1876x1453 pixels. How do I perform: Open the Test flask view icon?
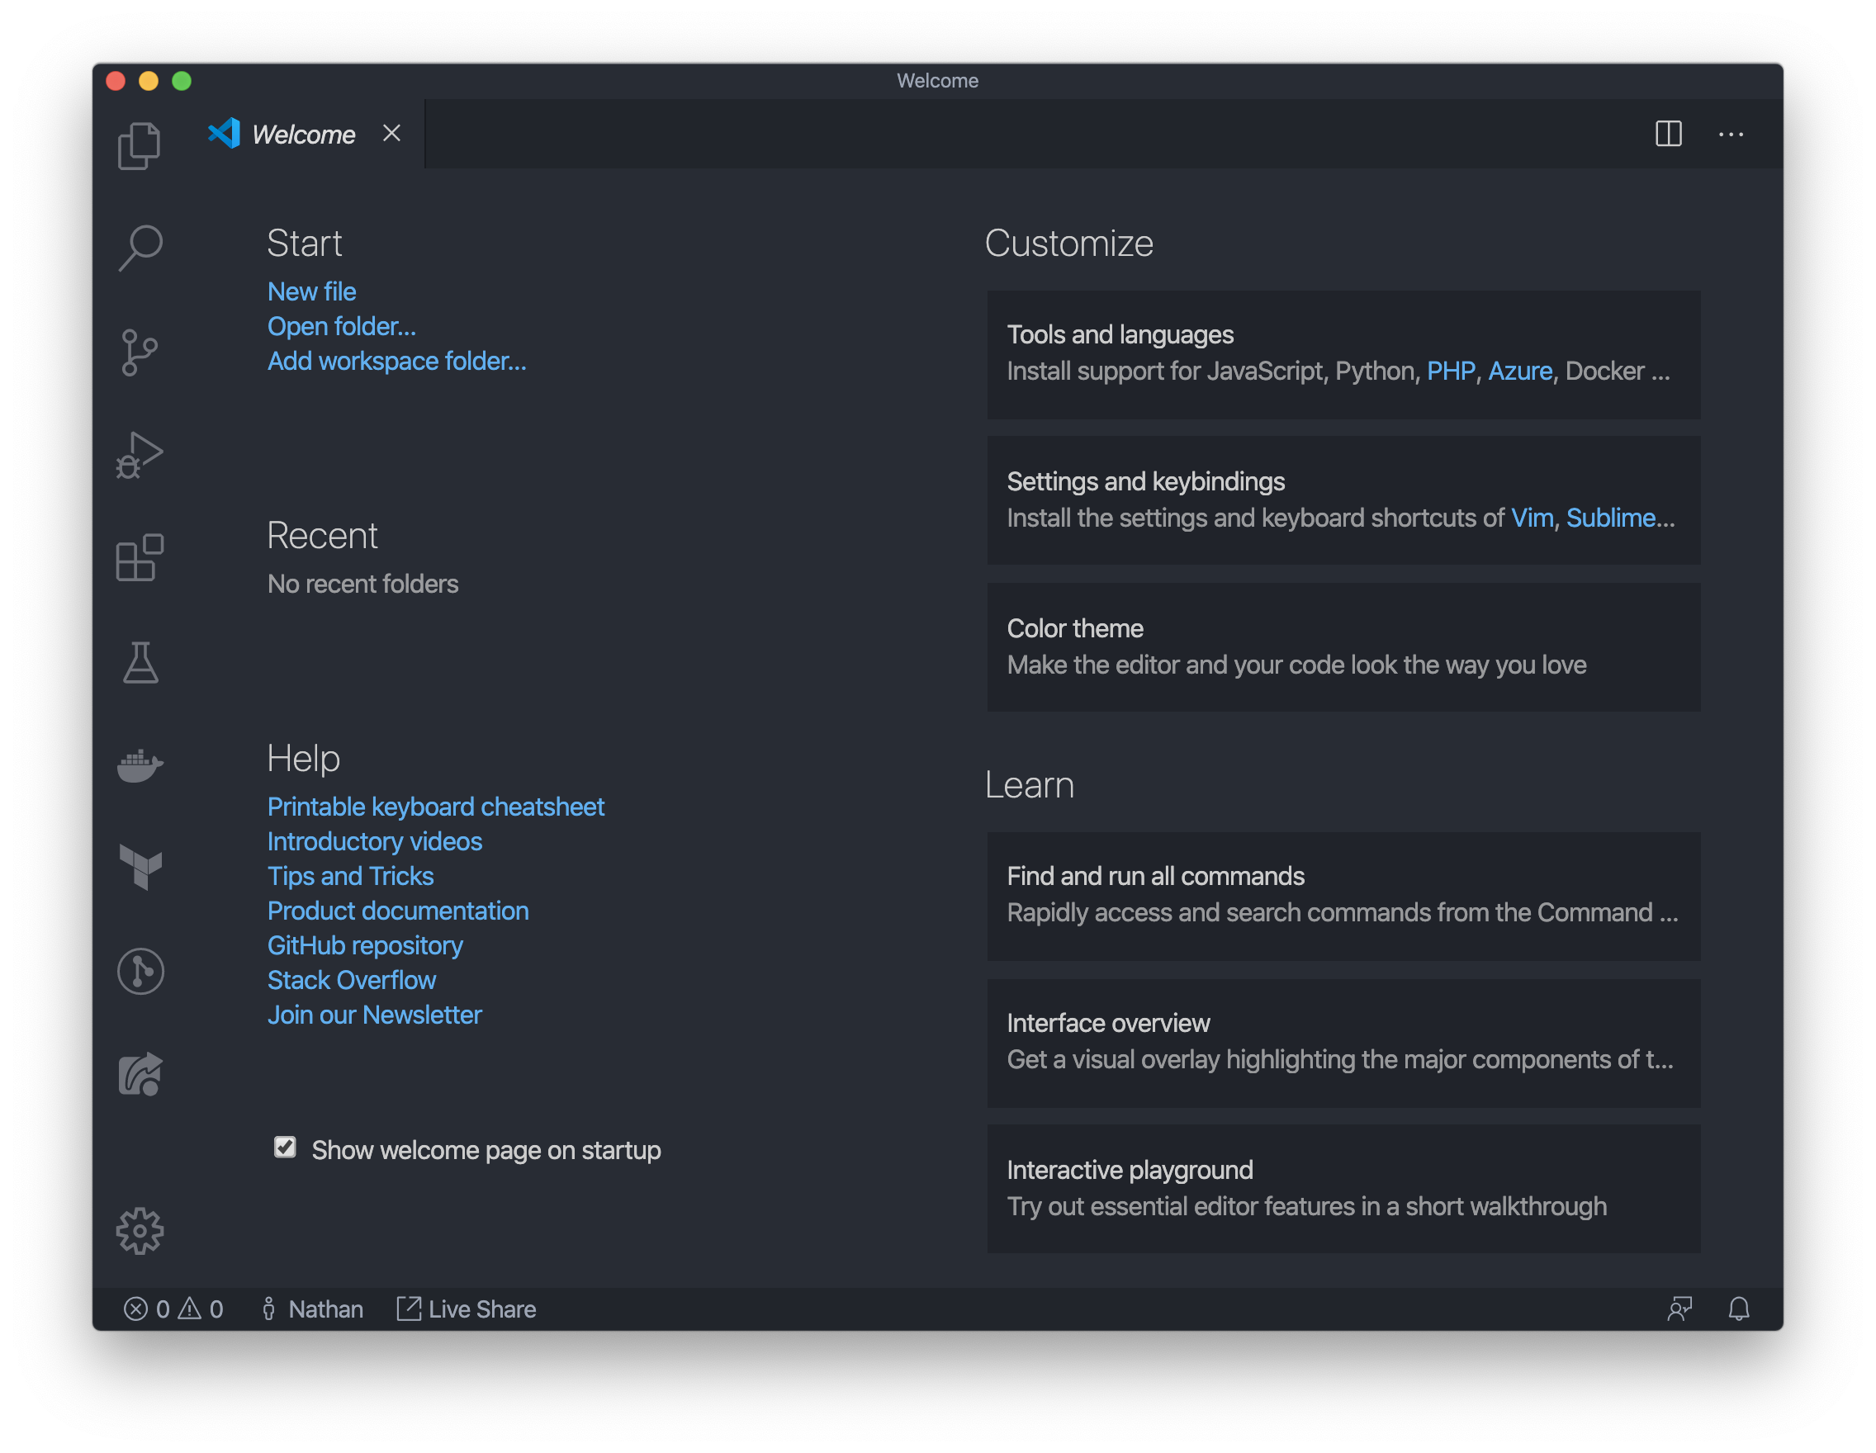coord(140,662)
